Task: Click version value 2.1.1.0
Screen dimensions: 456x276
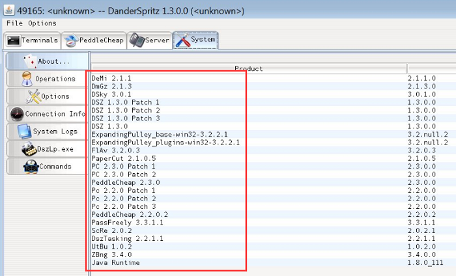Action: 421,79
